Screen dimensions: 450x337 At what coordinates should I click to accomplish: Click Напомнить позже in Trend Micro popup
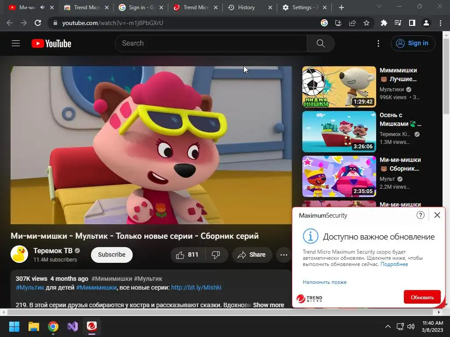(x=325, y=282)
